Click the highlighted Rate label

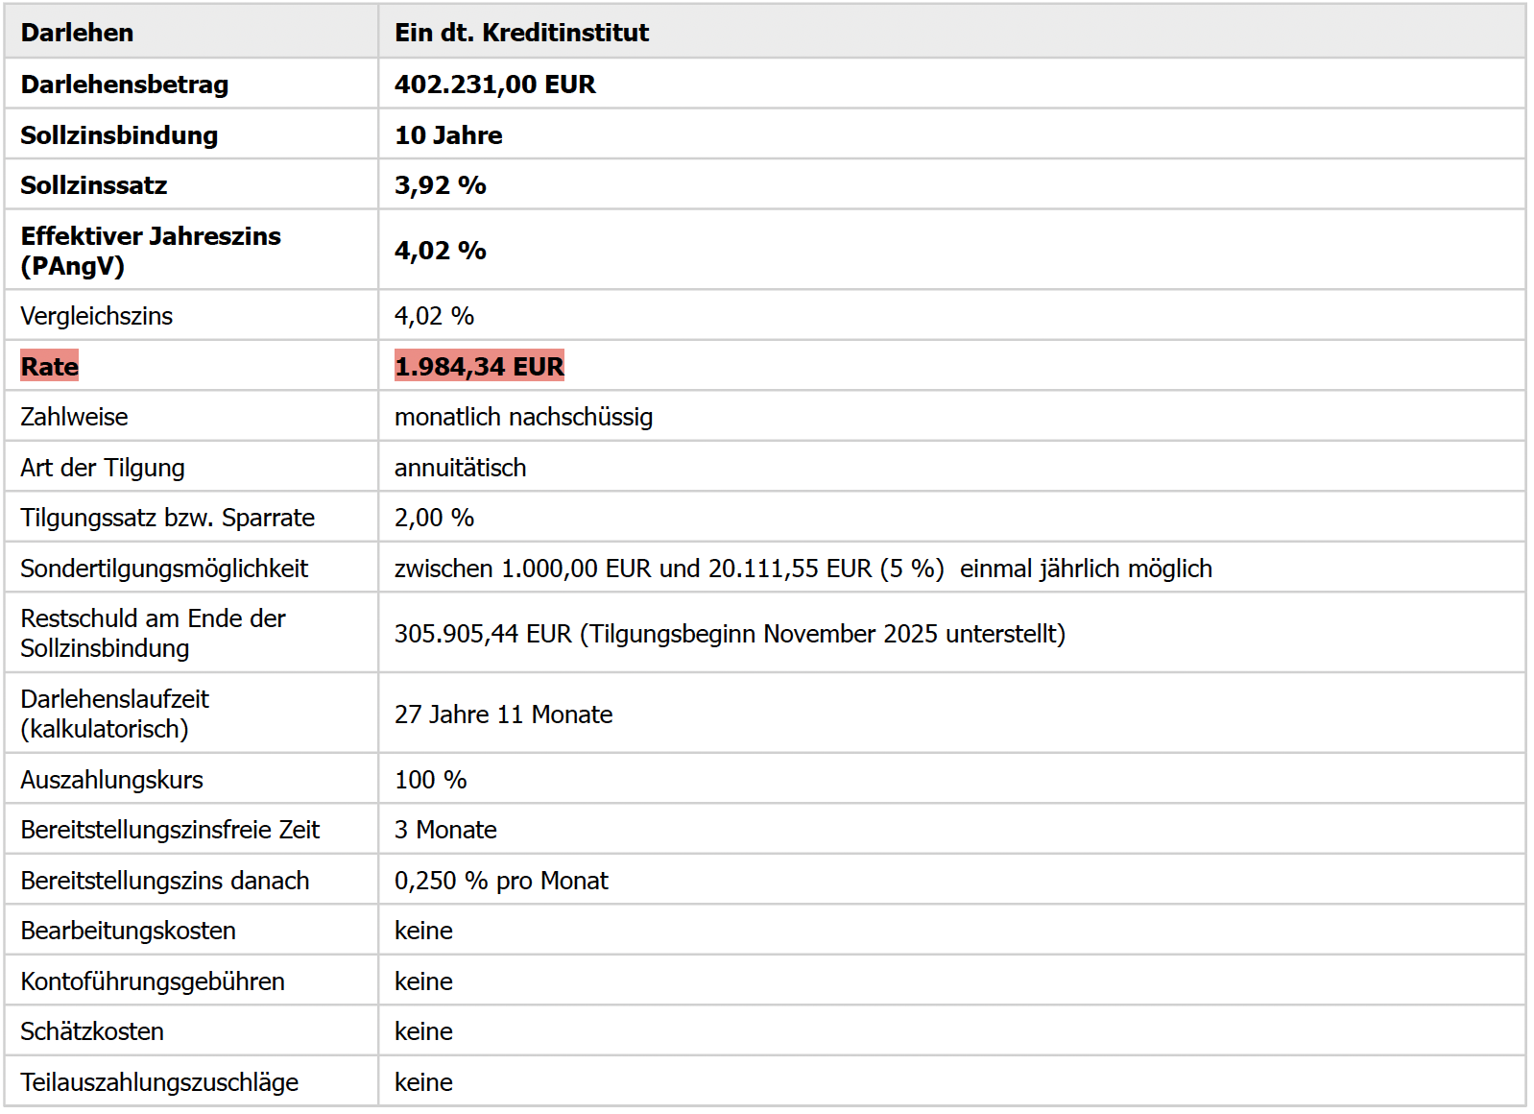coord(49,366)
